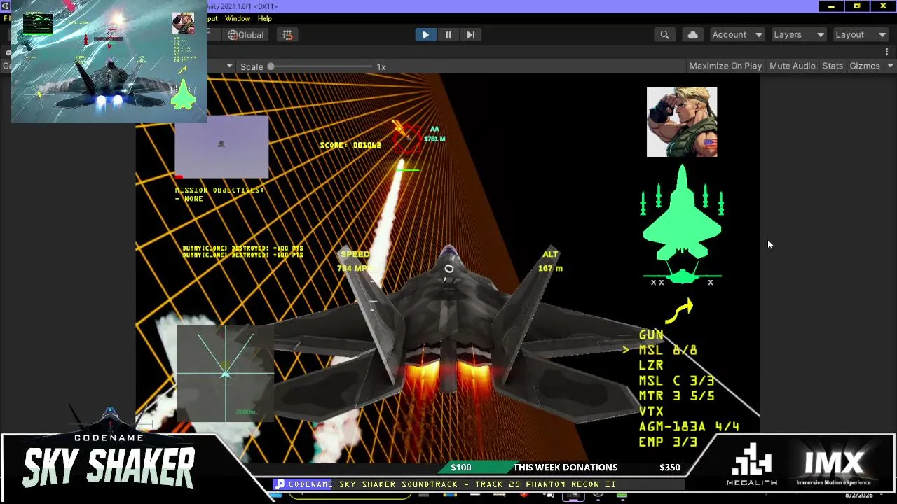
Task: Open the Window menu
Action: [238, 18]
